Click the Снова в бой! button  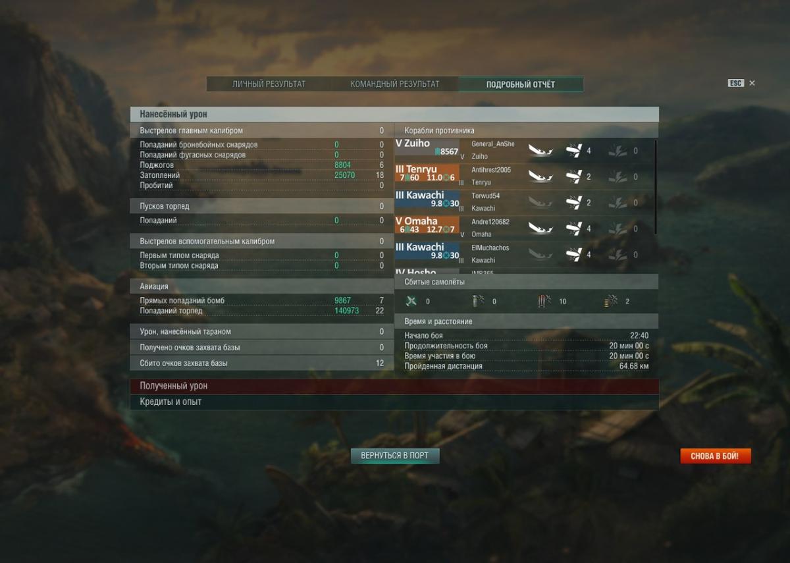715,456
